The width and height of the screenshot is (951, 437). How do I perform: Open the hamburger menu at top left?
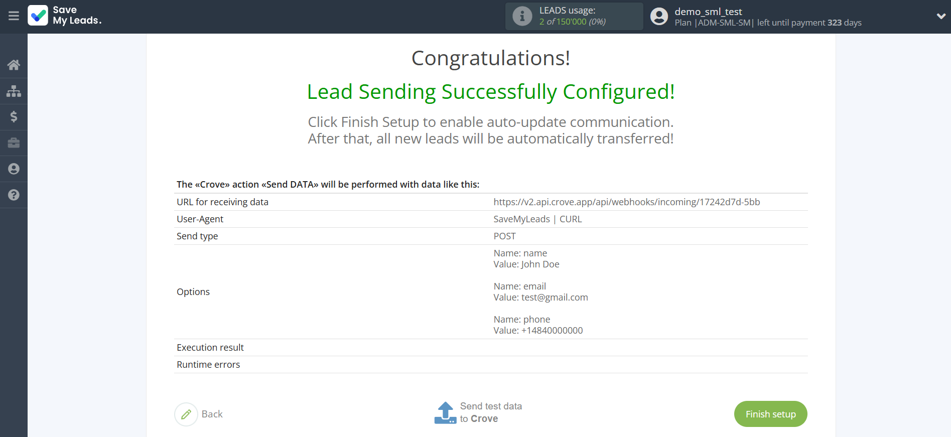(x=14, y=16)
